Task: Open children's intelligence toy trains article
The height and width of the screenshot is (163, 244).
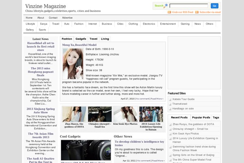Action: click(139, 143)
